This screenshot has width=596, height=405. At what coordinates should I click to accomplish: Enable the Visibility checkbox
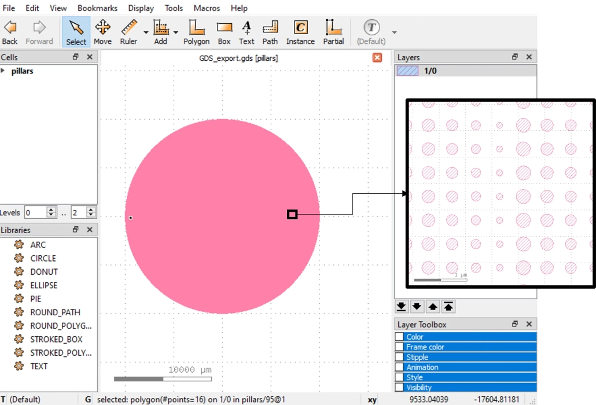coord(399,388)
